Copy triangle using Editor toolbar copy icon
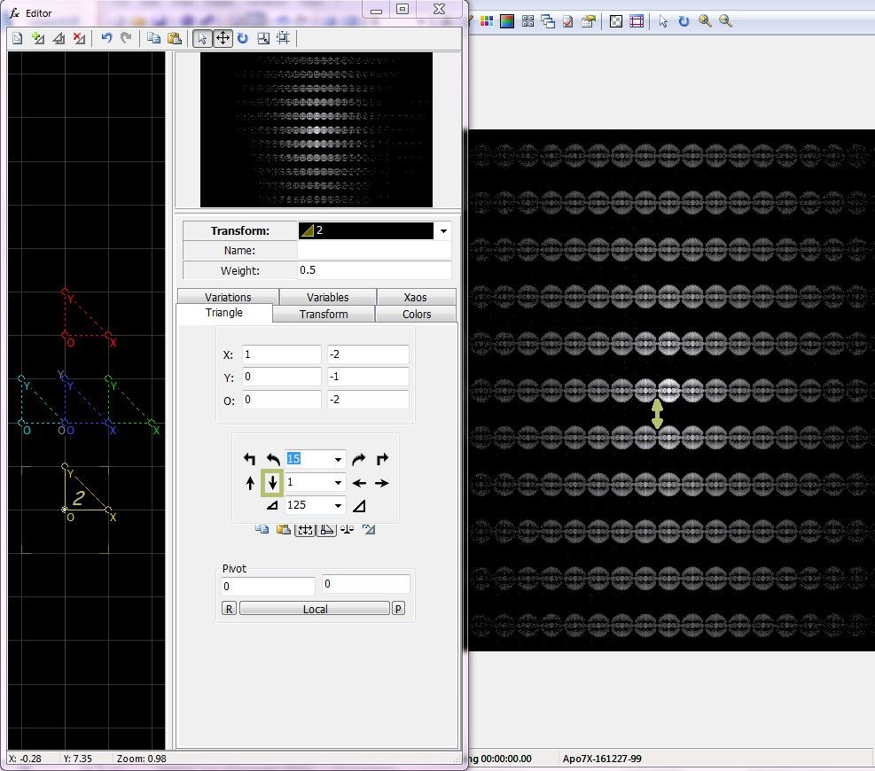 tap(153, 38)
